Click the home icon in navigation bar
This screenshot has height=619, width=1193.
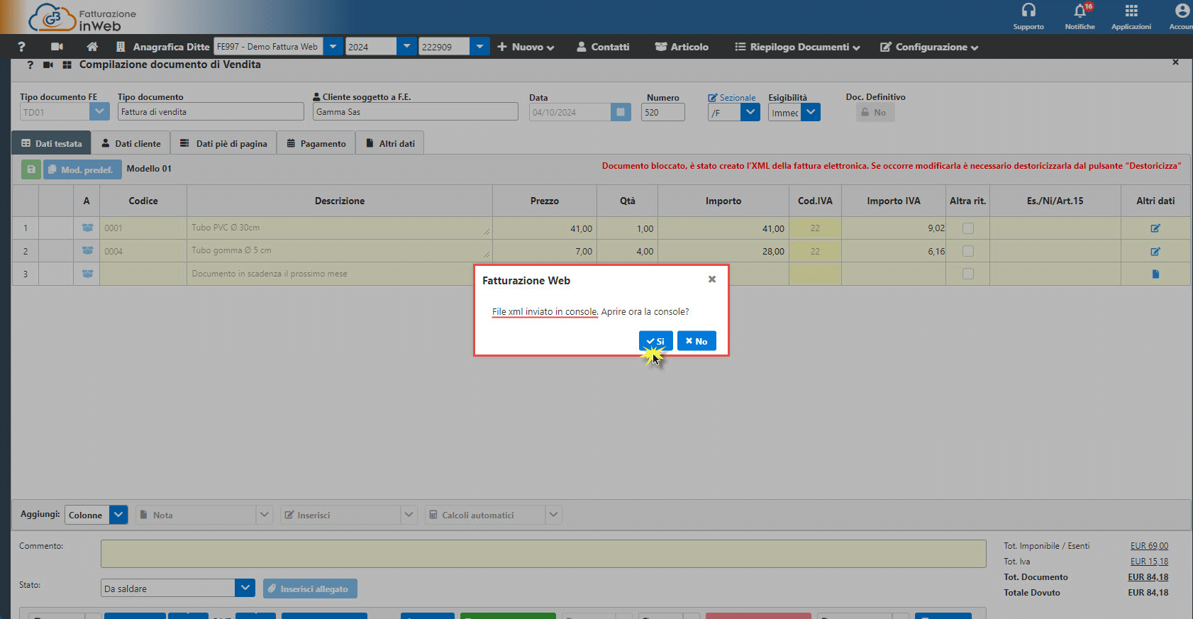[92, 47]
